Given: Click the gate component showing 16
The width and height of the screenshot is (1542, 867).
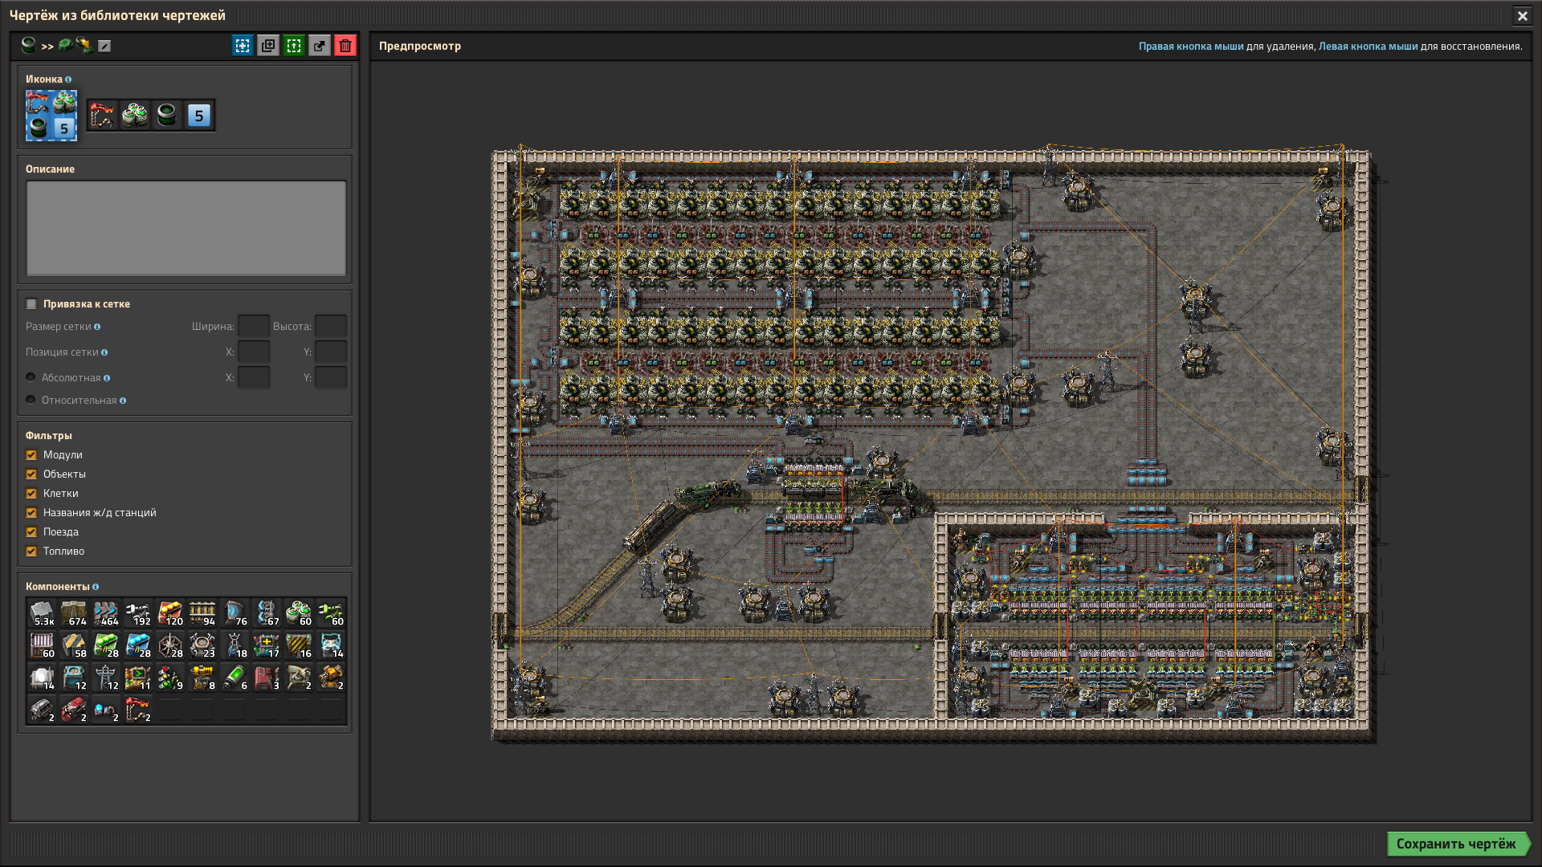Looking at the screenshot, I should (x=299, y=645).
